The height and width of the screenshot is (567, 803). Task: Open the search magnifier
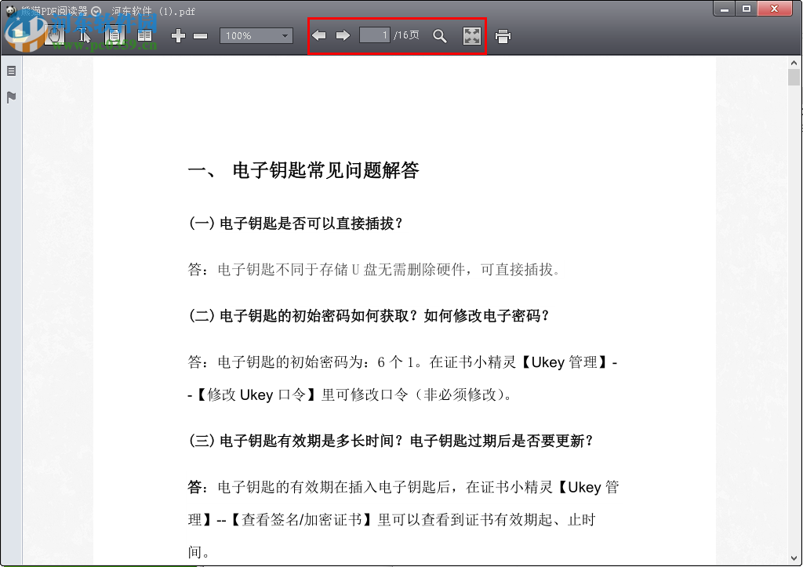(x=440, y=35)
